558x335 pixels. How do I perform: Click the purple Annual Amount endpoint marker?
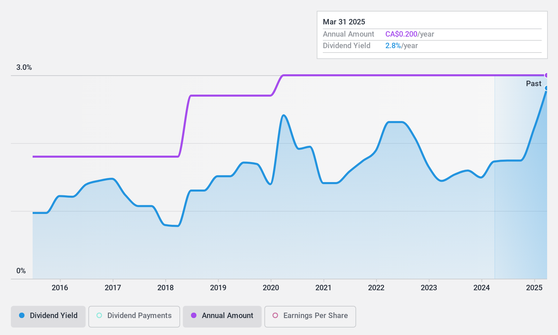pos(546,75)
